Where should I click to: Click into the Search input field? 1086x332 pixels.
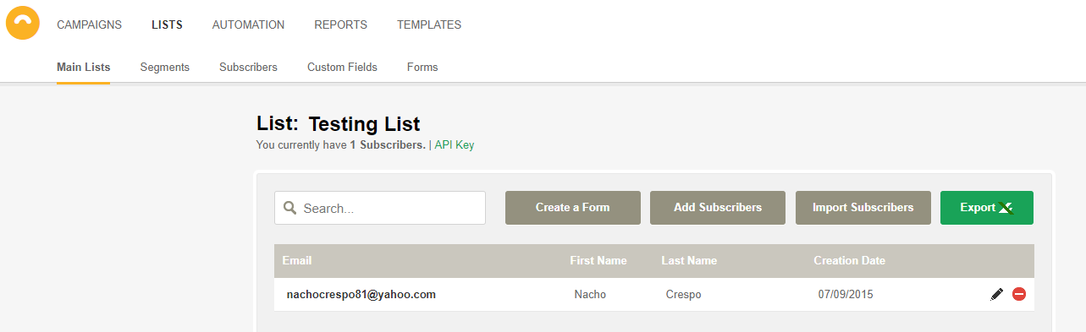[x=380, y=208]
